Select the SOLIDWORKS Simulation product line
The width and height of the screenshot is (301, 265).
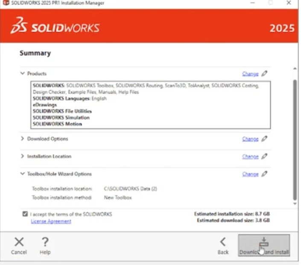tap(61, 117)
